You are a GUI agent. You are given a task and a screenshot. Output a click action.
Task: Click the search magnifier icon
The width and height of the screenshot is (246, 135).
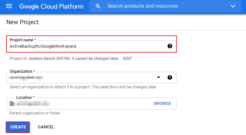98,6
